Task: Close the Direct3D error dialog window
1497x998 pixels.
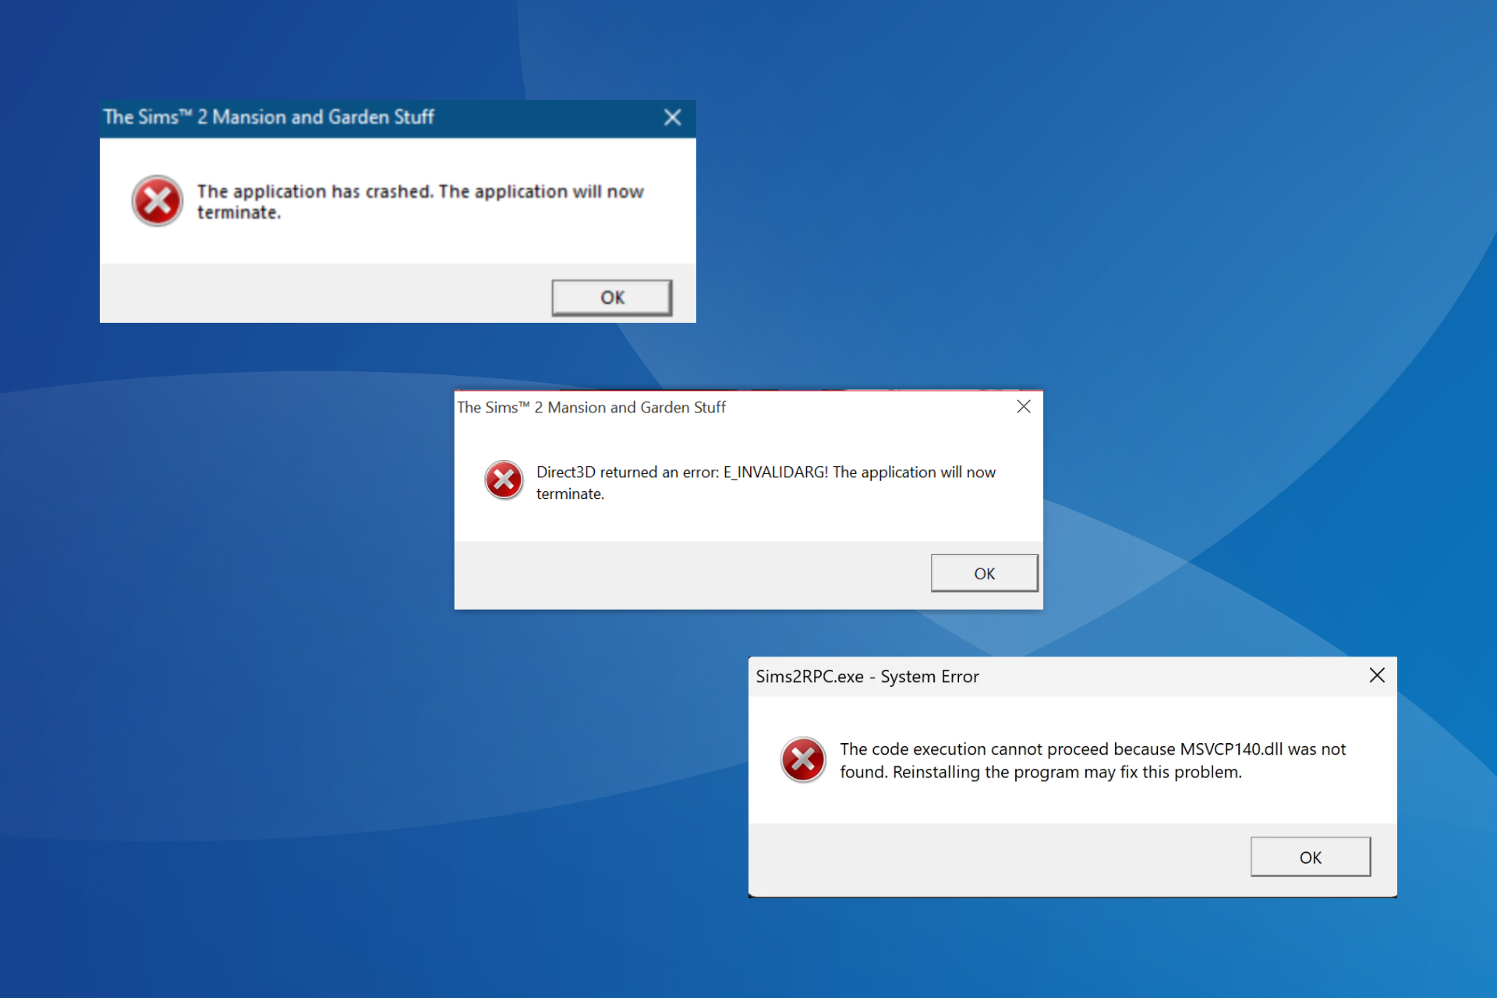Action: (x=1024, y=406)
